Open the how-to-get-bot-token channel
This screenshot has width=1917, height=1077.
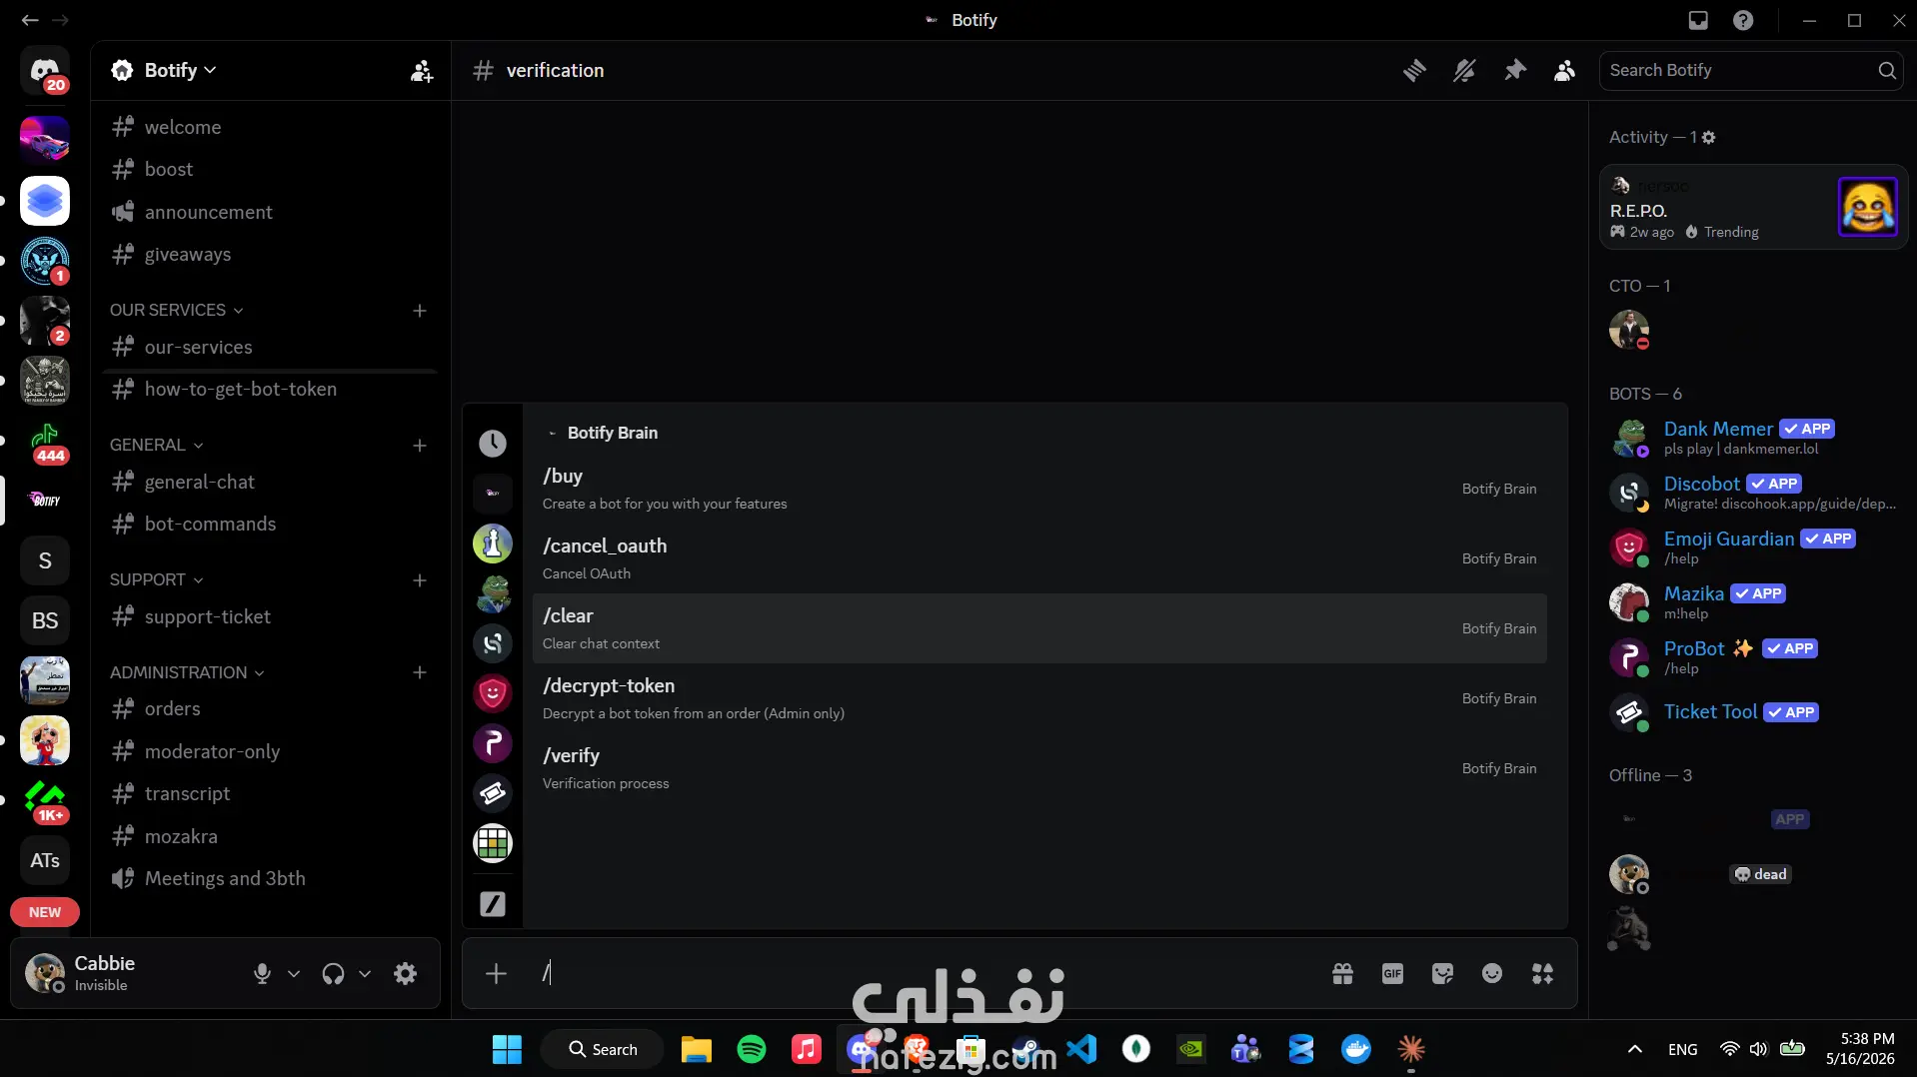[270, 389]
